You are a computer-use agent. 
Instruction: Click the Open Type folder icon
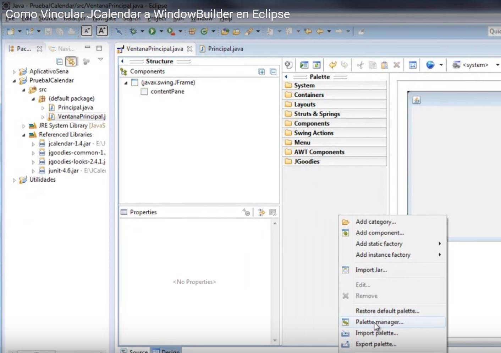tap(225, 31)
